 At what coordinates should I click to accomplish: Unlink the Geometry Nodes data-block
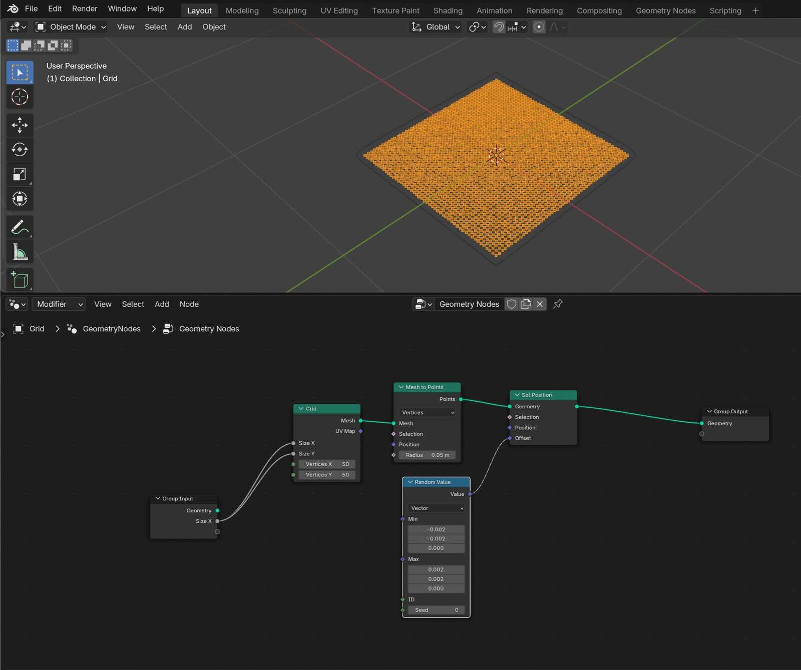(540, 304)
